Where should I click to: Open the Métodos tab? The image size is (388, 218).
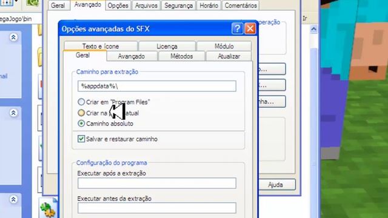click(181, 56)
